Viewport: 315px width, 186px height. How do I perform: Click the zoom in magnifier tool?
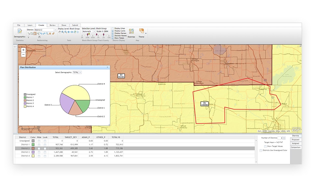tap(63, 32)
